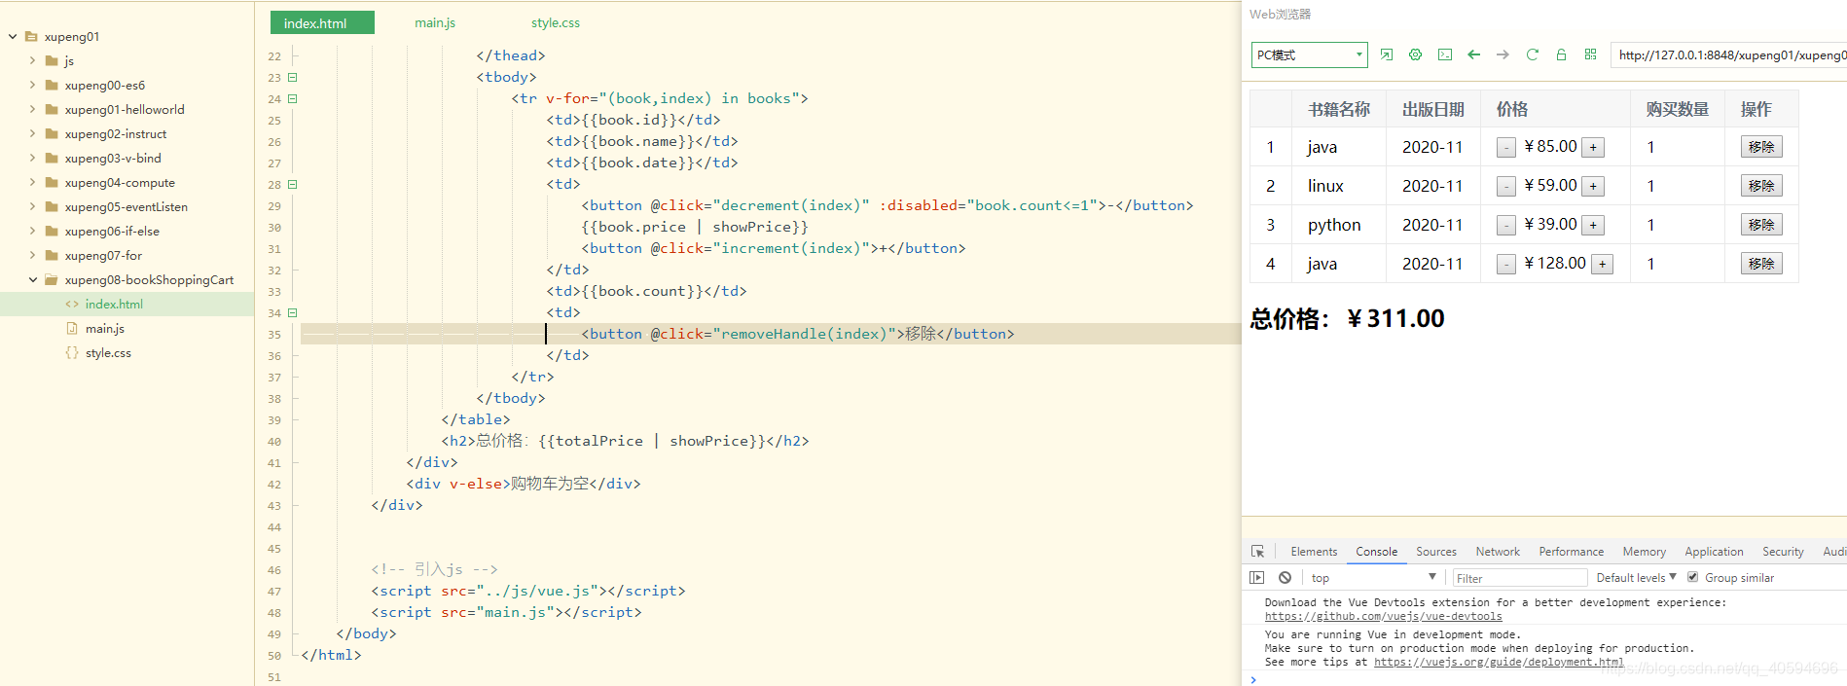Remove the ¥128.00 java book row
The height and width of the screenshot is (686, 1847).
[x=1761, y=264]
